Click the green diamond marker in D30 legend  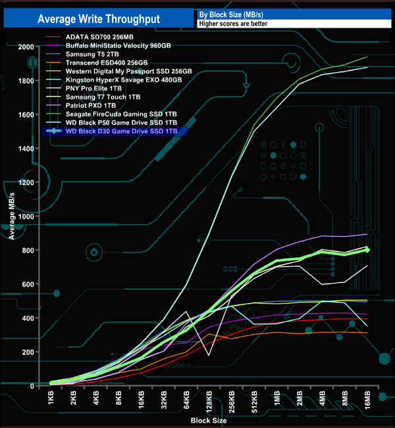pyautogui.click(x=54, y=131)
